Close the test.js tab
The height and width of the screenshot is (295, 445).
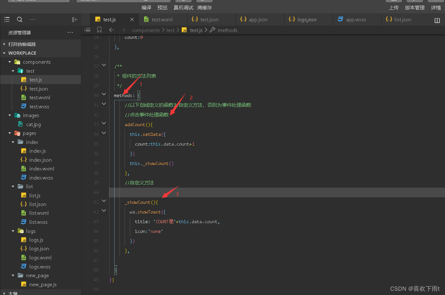[132, 19]
